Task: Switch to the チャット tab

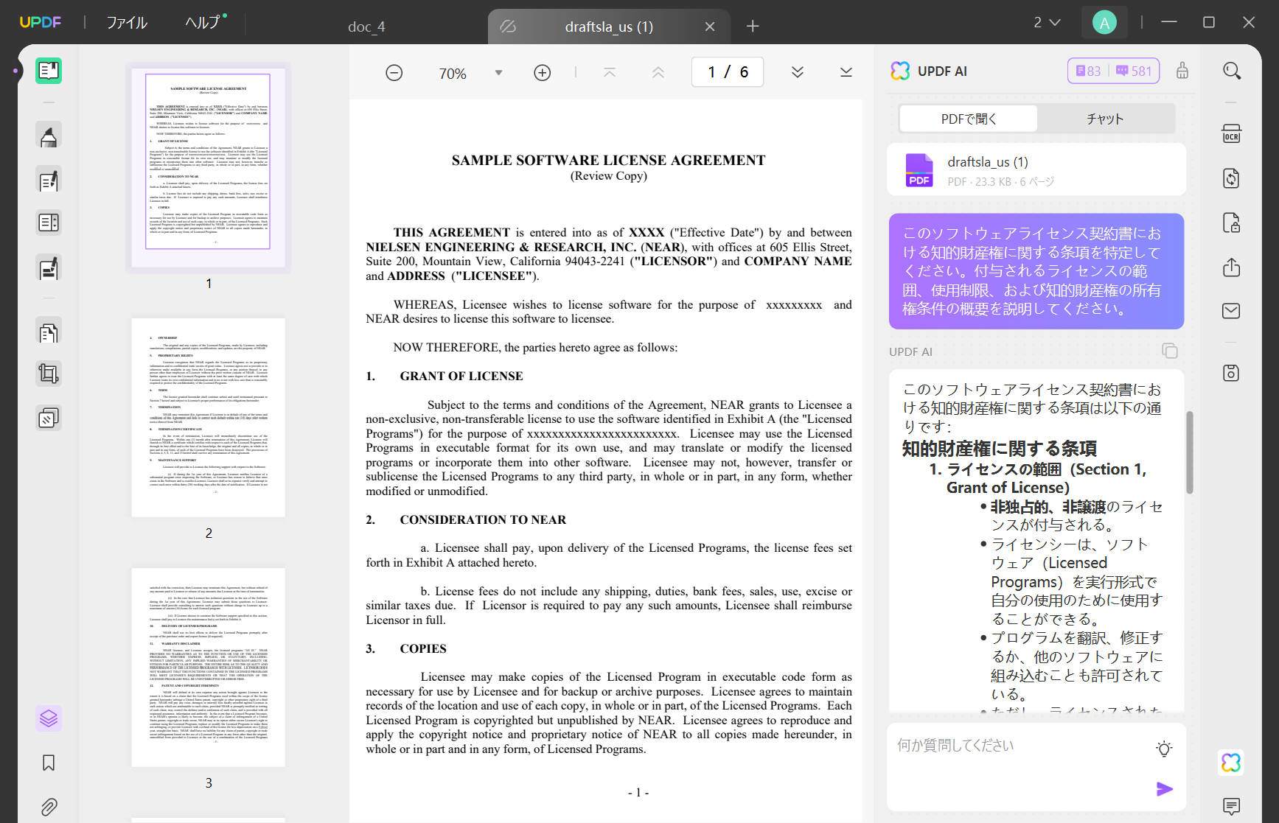Action: coord(1105,119)
